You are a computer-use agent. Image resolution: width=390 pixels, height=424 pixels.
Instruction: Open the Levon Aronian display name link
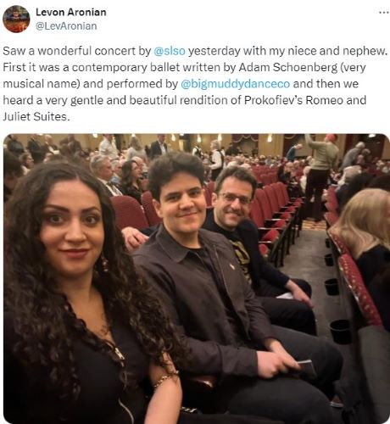(71, 12)
